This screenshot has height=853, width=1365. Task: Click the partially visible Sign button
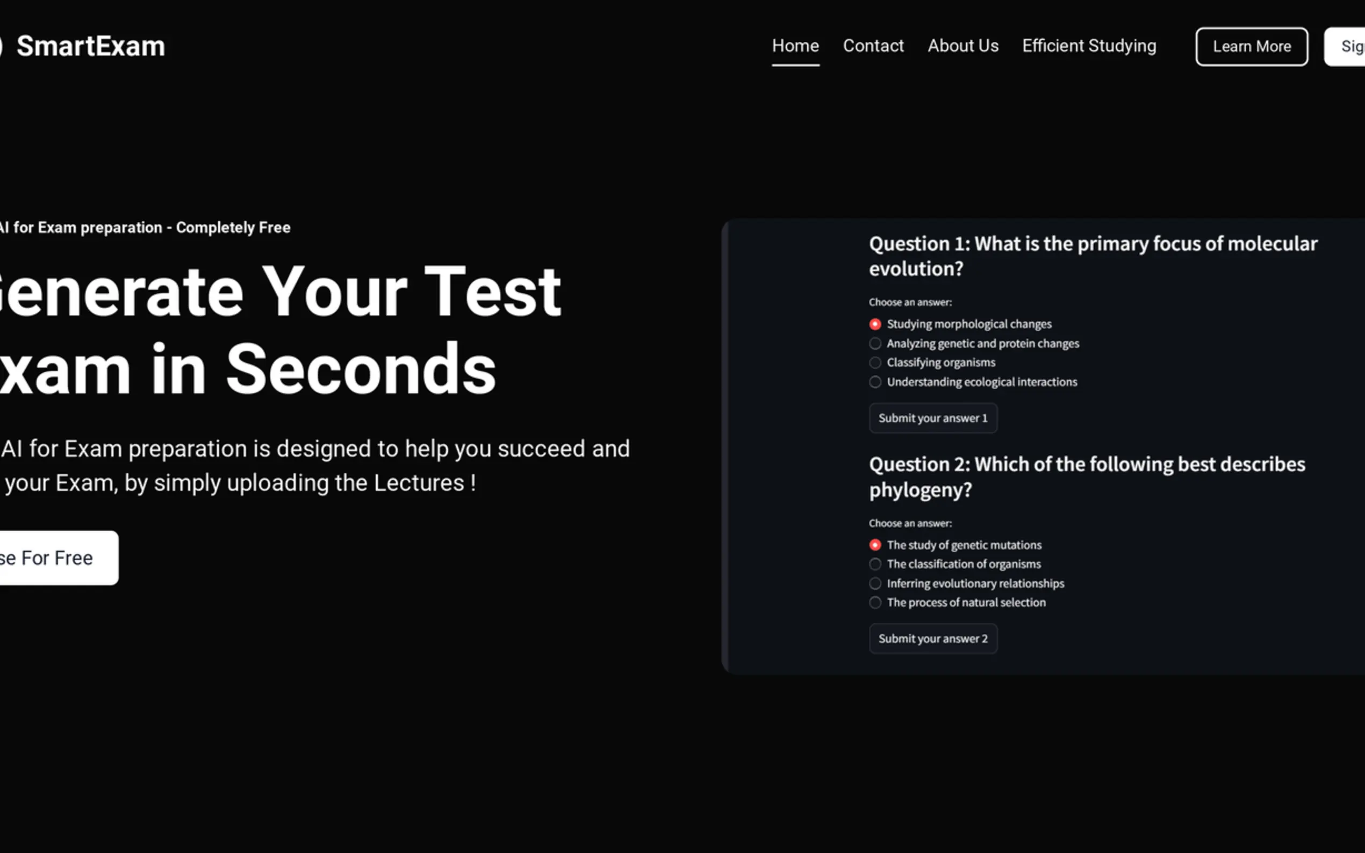(1349, 47)
